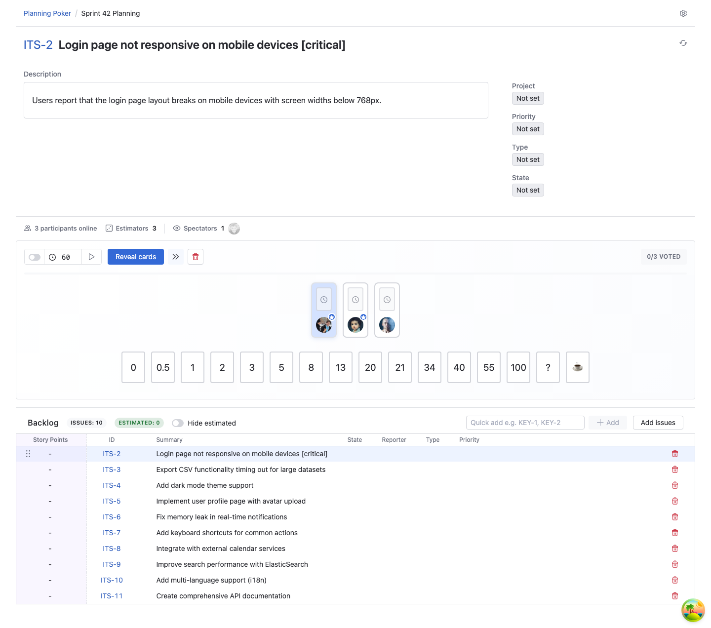
Task: Open the ITS-6 backlog link
Action: point(112,517)
